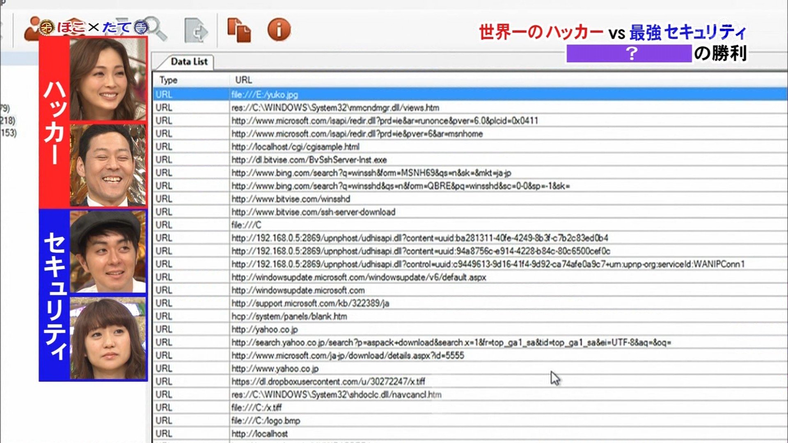This screenshot has width=788, height=443.
Task: Sort by the Type column header
Action: pos(169,80)
